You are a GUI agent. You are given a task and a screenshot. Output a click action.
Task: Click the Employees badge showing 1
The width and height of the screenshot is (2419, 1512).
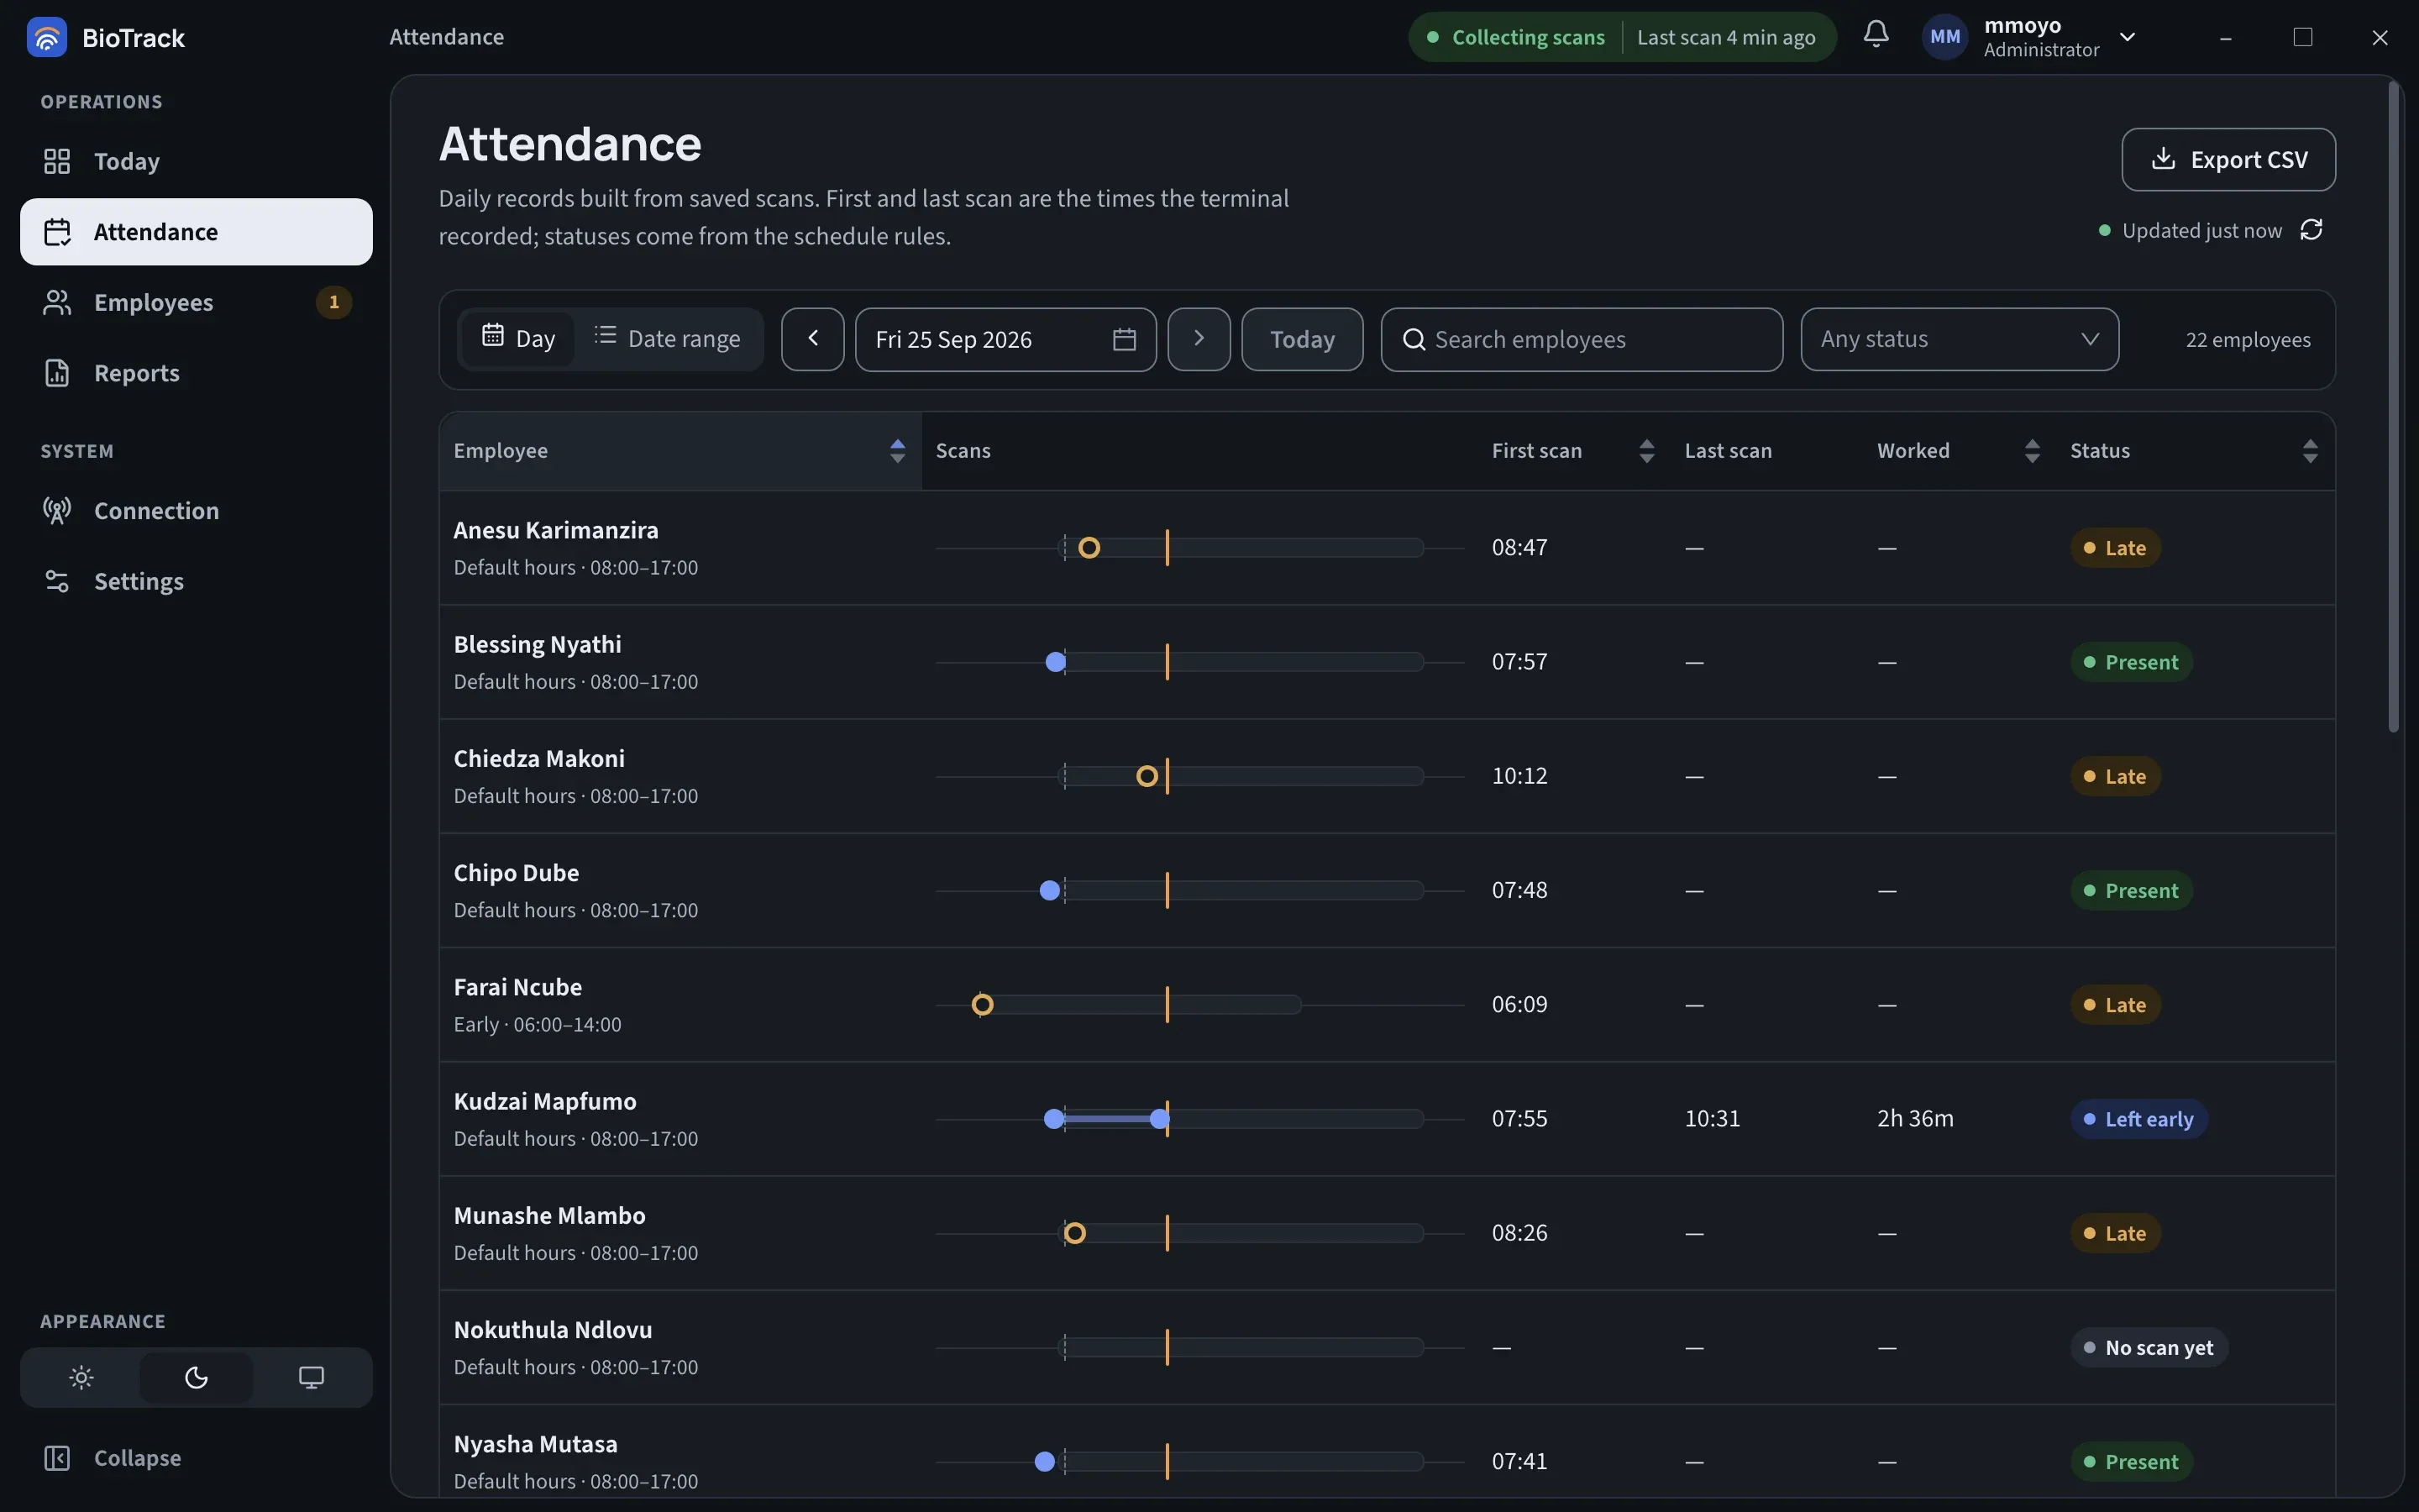[333, 302]
